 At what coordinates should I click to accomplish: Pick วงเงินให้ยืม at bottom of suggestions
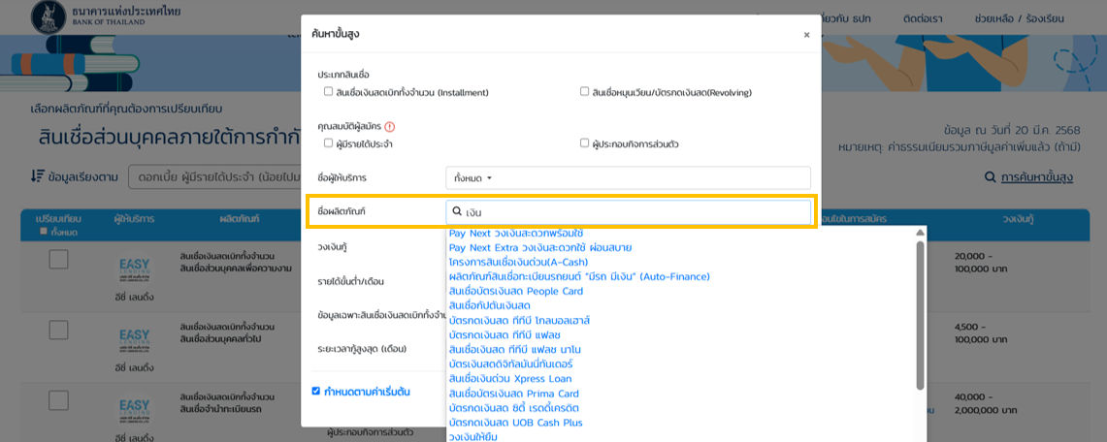pos(473,437)
